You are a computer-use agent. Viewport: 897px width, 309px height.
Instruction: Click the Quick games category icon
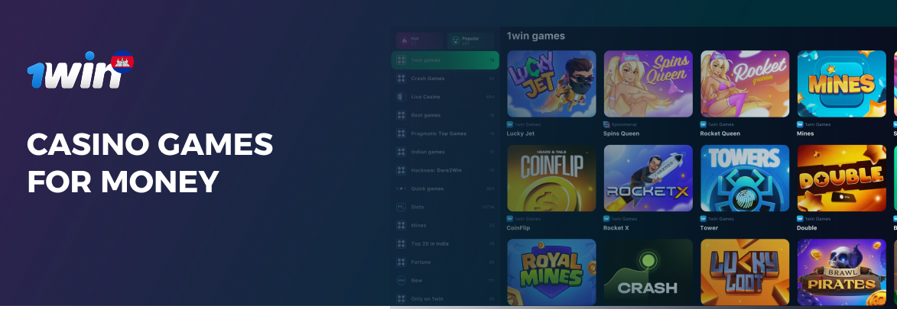point(401,188)
